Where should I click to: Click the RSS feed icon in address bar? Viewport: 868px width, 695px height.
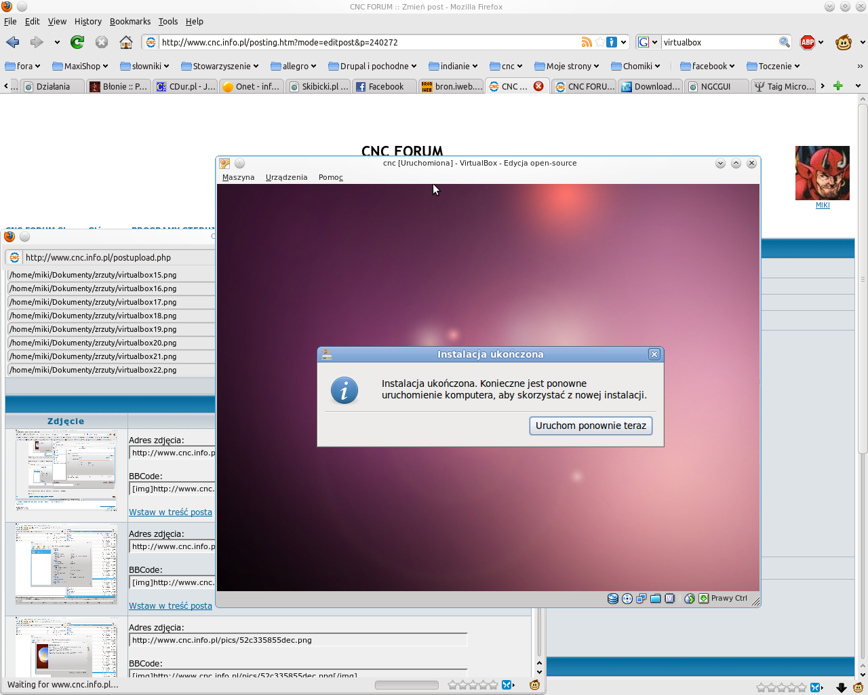coord(587,42)
